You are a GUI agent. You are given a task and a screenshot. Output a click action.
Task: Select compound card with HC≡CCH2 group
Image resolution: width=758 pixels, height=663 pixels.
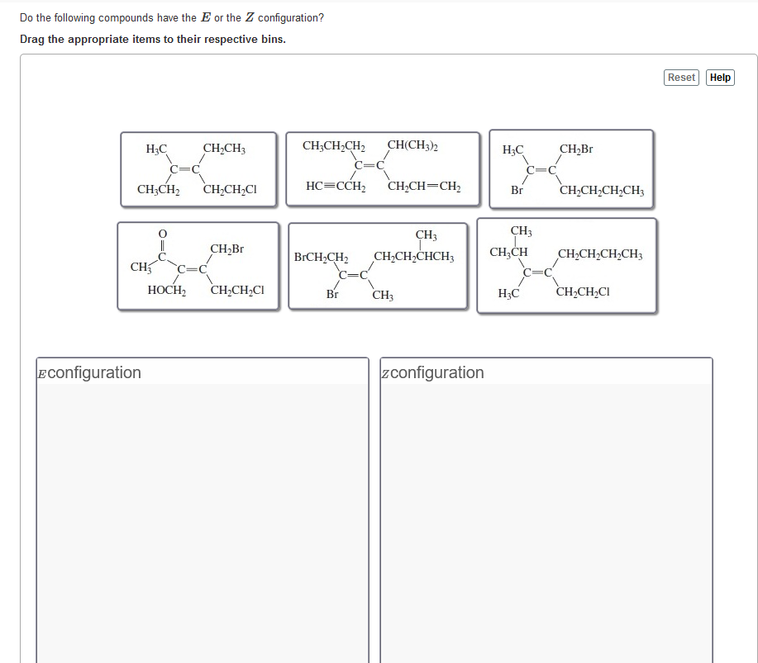(383, 169)
